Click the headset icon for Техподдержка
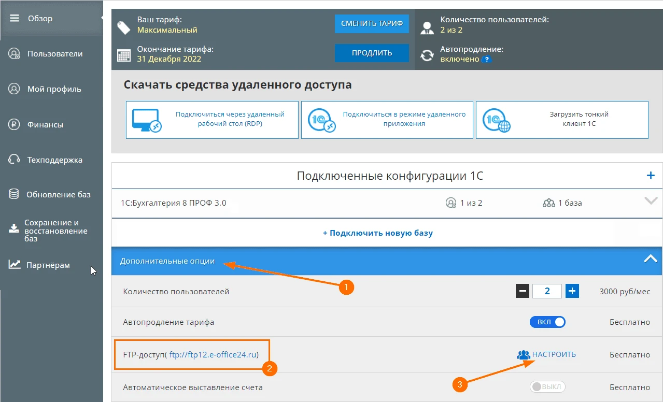This screenshot has height=402, width=663. point(14,160)
